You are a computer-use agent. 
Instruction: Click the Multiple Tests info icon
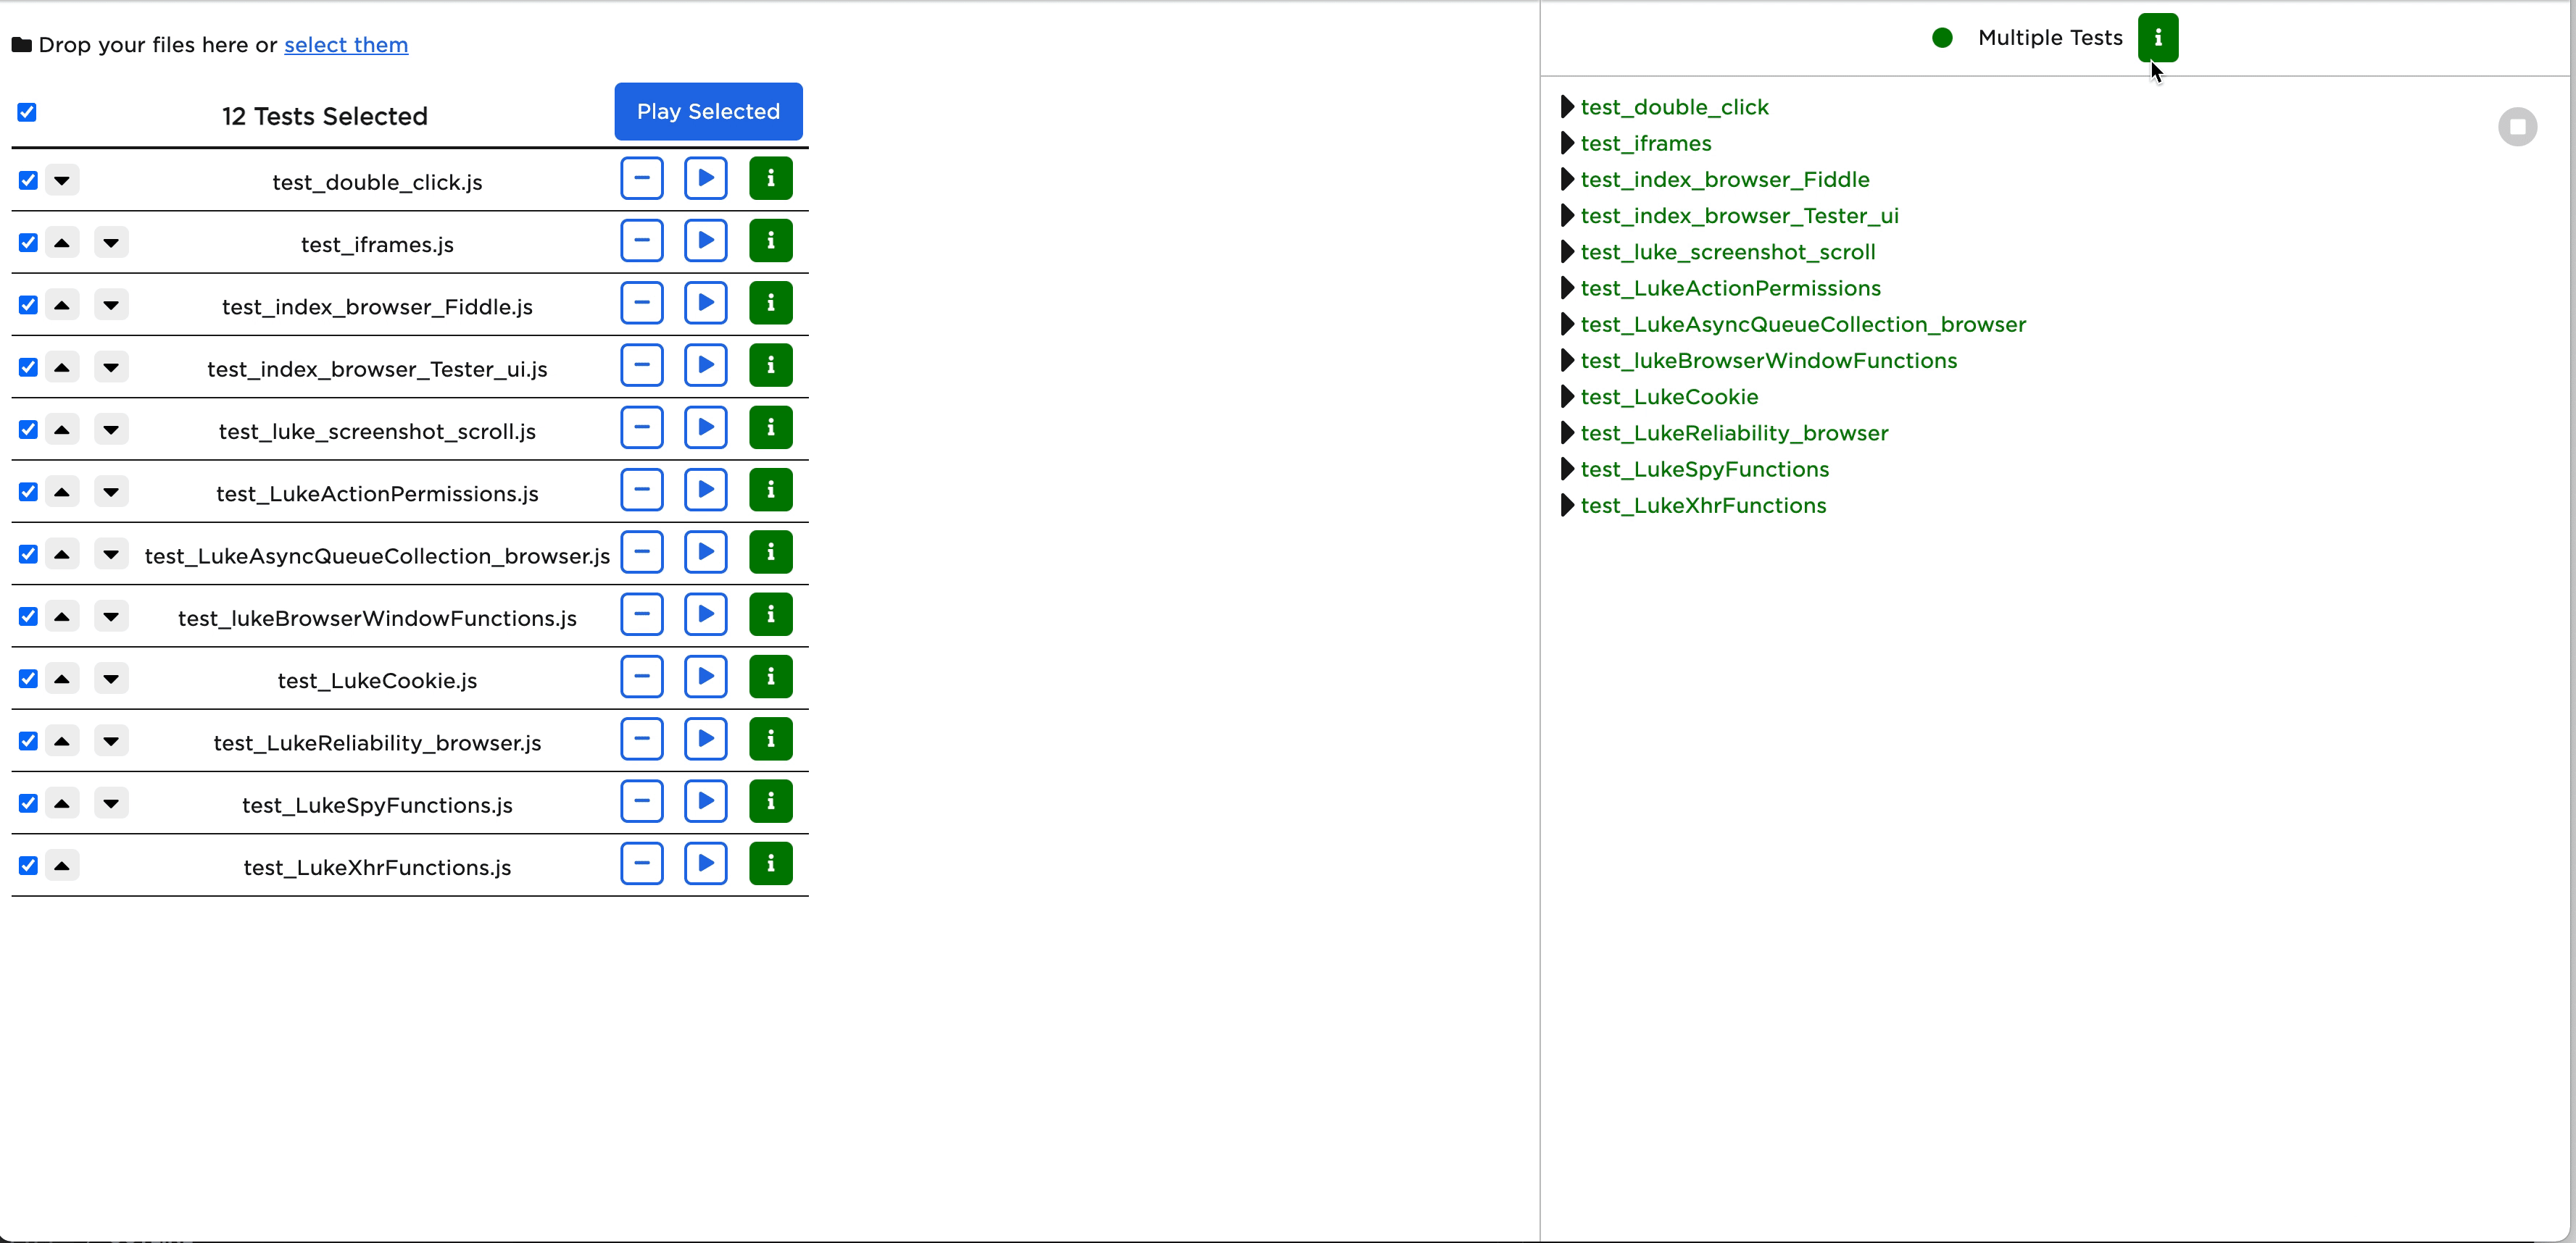coord(2157,38)
